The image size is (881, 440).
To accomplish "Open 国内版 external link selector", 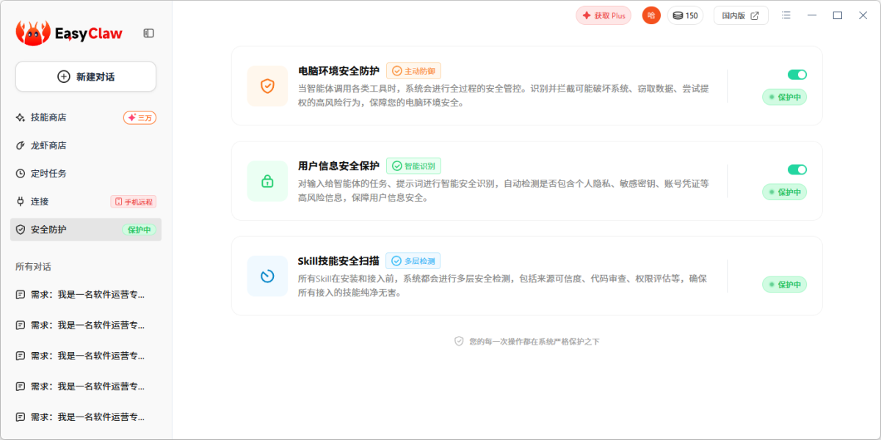I will tap(740, 15).
